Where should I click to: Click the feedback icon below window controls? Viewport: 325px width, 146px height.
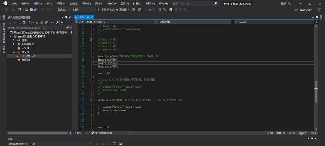tap(319, 10)
